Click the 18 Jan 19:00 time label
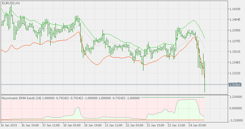The image size is (245, 129). (x=93, y=125)
